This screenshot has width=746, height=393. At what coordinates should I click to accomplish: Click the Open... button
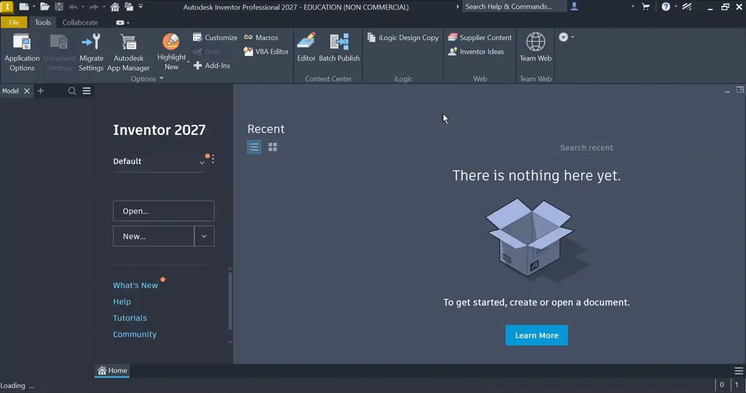coord(164,211)
